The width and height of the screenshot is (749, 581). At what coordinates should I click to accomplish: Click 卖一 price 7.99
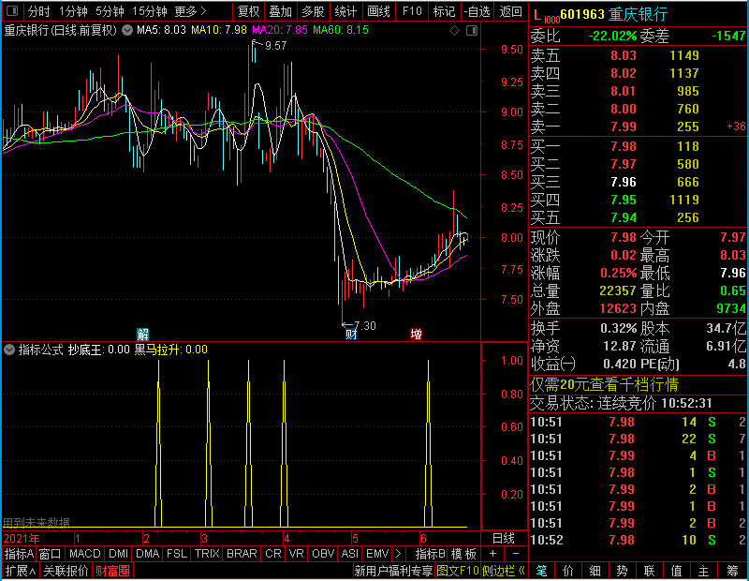624,127
